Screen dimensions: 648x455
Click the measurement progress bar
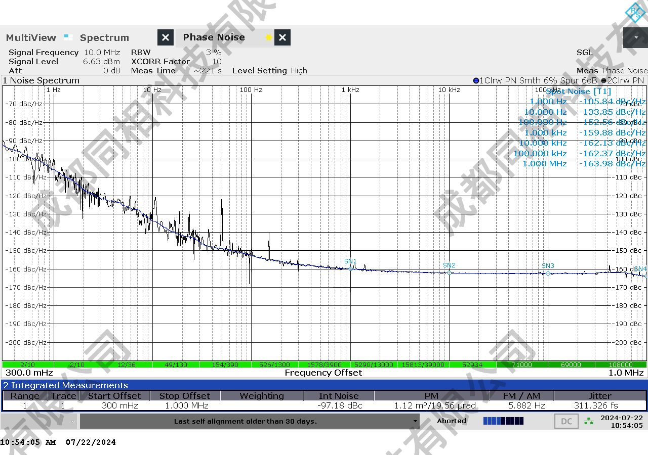[x=503, y=421]
